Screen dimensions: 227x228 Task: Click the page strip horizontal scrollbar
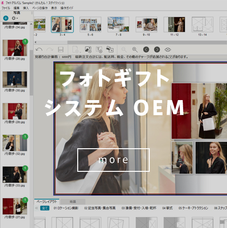147,42
